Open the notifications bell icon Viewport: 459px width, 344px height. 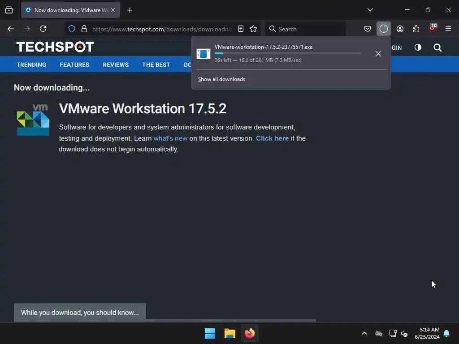[447, 333]
